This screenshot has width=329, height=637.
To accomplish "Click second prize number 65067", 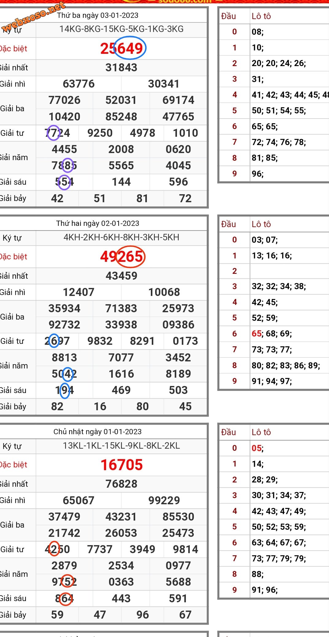I will [x=79, y=501].
